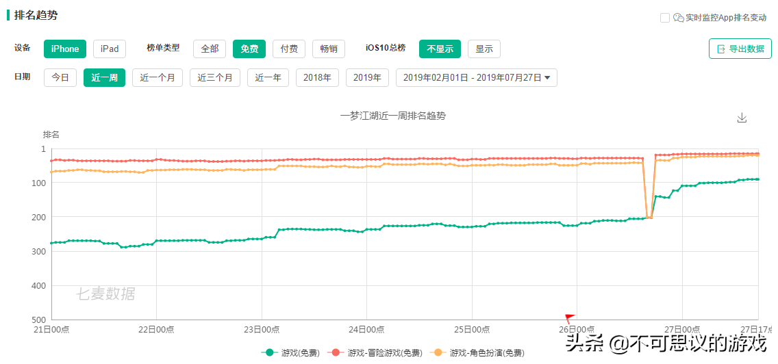Choose the 付费 chart type
The height and width of the screenshot is (364, 778).
click(x=289, y=49)
